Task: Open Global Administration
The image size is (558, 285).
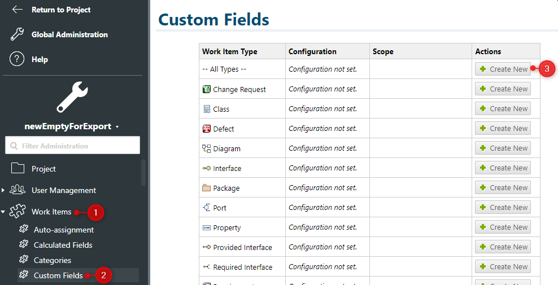Action: coord(69,34)
